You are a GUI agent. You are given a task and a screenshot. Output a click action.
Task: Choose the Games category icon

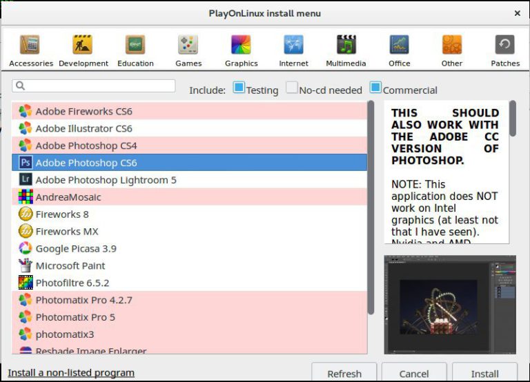tap(188, 45)
